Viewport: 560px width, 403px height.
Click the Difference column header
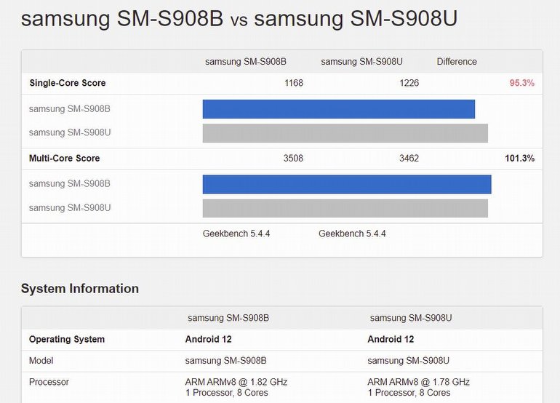(x=457, y=61)
